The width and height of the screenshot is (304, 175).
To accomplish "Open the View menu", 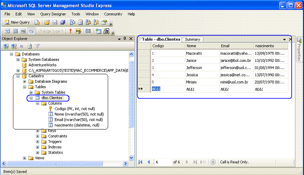I will click(31, 14).
